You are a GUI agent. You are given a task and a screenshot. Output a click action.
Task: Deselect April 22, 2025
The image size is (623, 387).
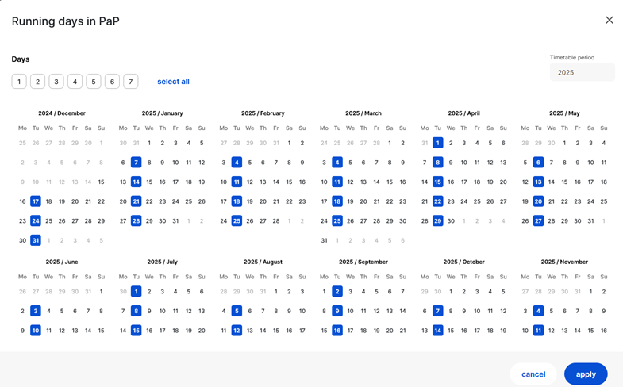click(437, 201)
